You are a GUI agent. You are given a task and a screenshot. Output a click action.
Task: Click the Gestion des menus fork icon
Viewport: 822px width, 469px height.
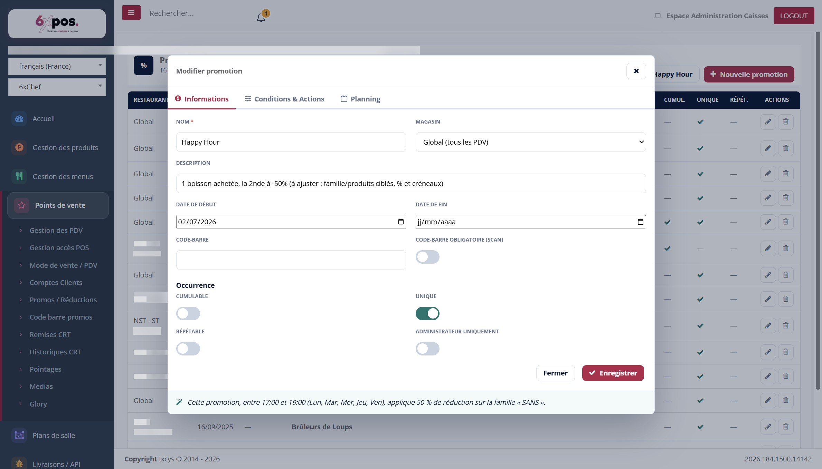point(19,176)
